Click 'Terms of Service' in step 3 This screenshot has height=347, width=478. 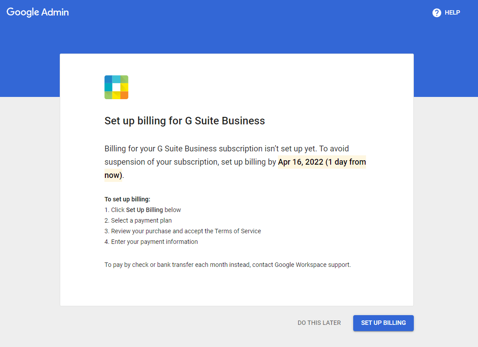[238, 231]
